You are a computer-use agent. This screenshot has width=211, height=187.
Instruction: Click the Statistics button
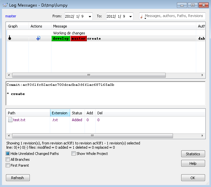pyautogui.click(x=193, y=154)
